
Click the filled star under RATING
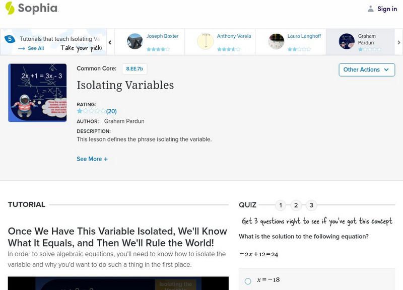tap(79, 111)
